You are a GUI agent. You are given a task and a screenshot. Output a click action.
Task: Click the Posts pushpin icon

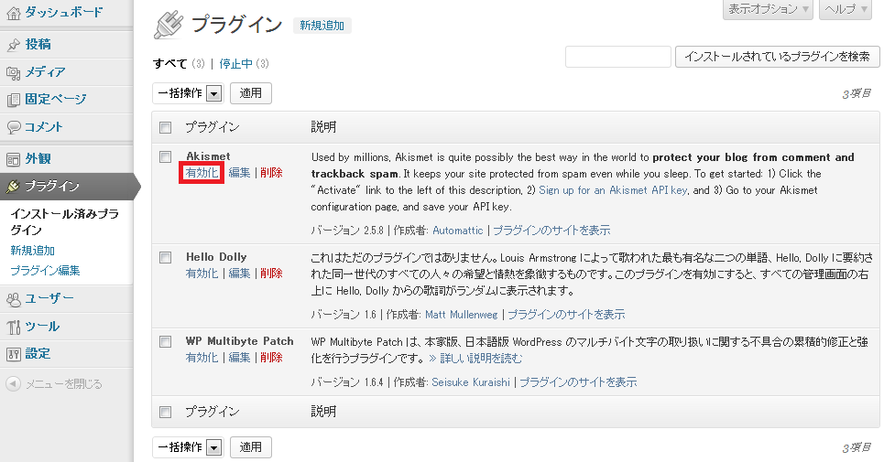(x=14, y=45)
